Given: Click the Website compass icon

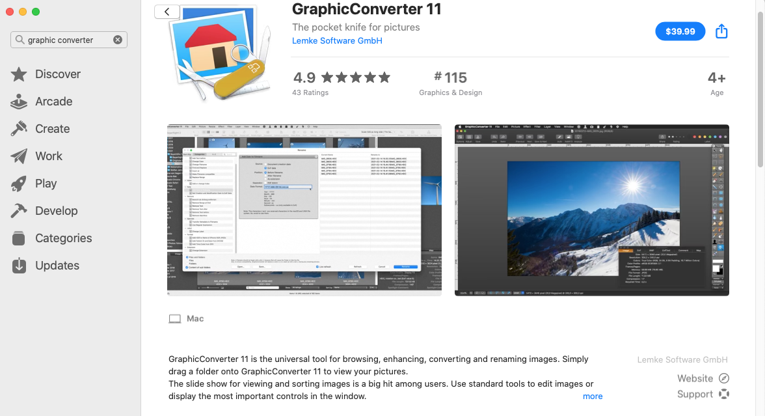Looking at the screenshot, I should [724, 378].
